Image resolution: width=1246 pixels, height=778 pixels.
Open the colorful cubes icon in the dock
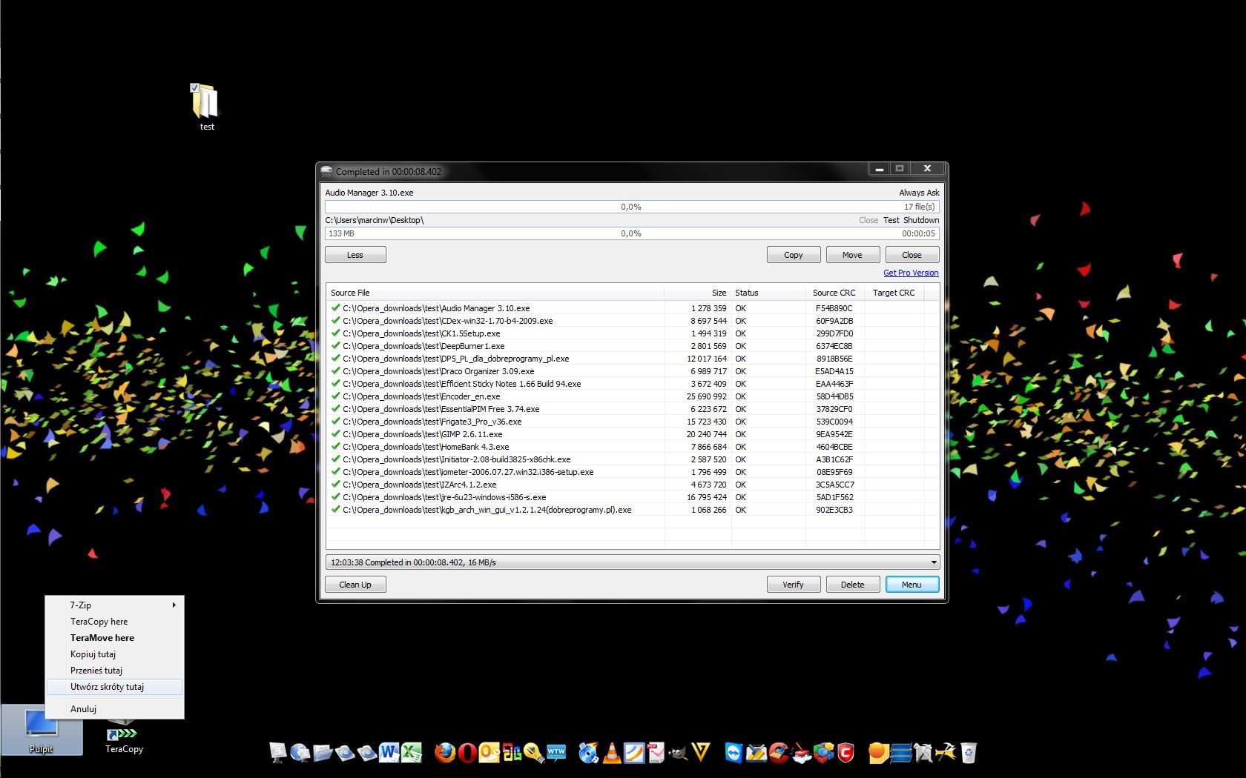(x=823, y=753)
